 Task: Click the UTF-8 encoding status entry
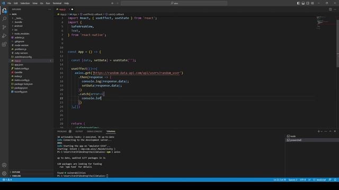[303, 179]
